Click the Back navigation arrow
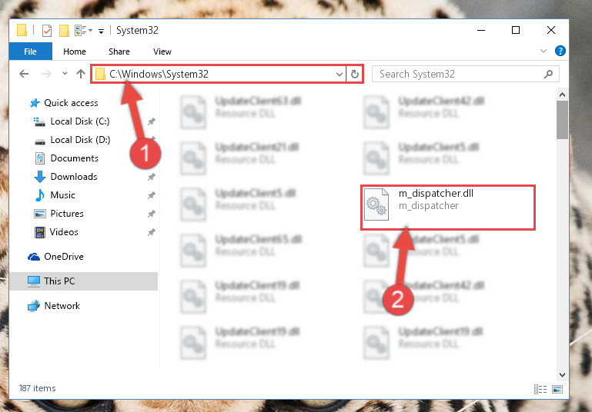Viewport: 592px width, 412px height. coord(24,74)
